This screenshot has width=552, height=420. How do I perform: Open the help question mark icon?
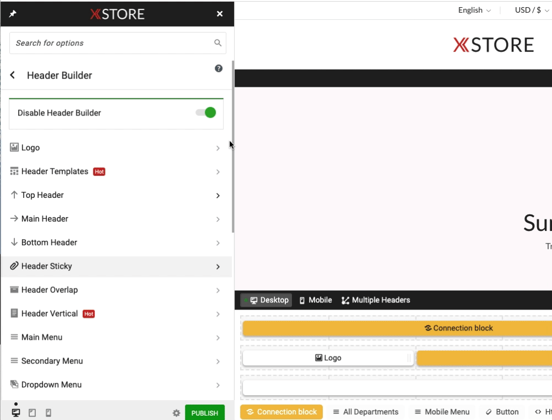point(219,69)
